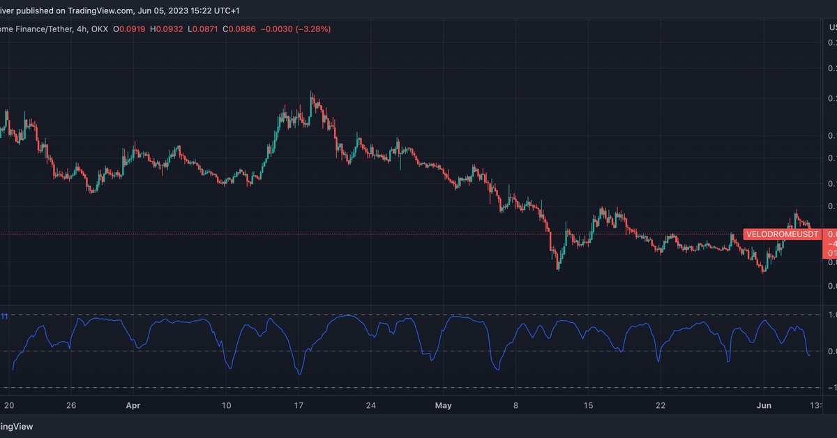Click the 10 date label on time axis
Viewport: 837px width, 438px height.
coord(225,405)
